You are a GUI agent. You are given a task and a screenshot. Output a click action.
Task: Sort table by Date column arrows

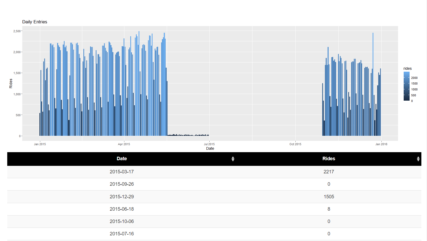point(233,159)
